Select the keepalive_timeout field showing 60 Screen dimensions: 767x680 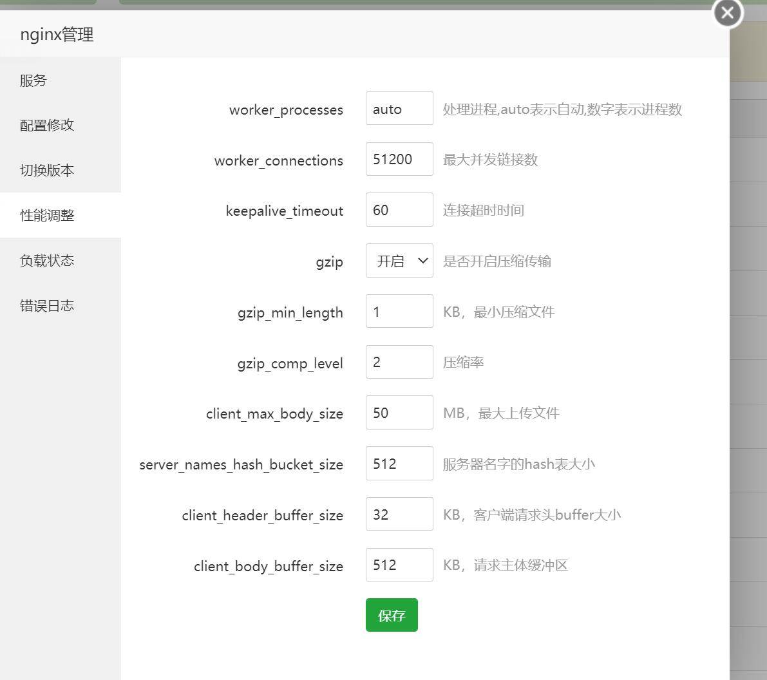click(x=399, y=209)
